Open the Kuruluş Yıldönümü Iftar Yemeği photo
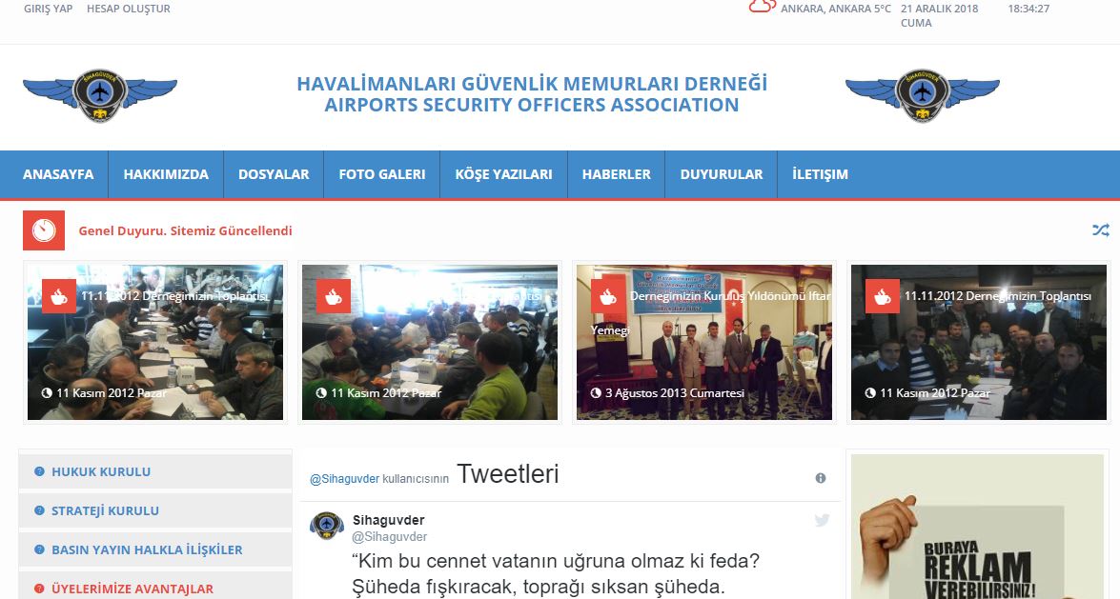Viewport: 1120px width, 599px height. 704,343
